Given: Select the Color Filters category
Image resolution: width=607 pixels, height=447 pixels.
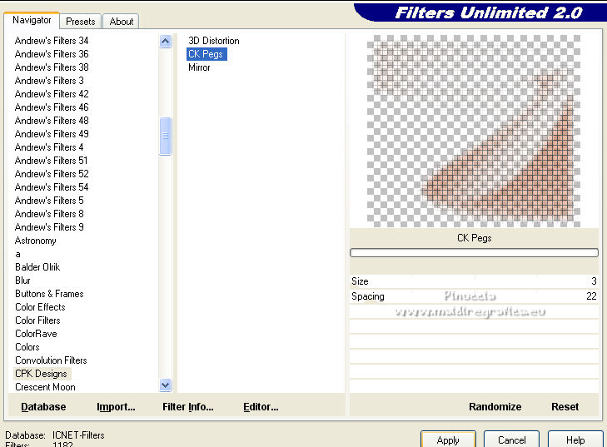Looking at the screenshot, I should tap(37, 320).
